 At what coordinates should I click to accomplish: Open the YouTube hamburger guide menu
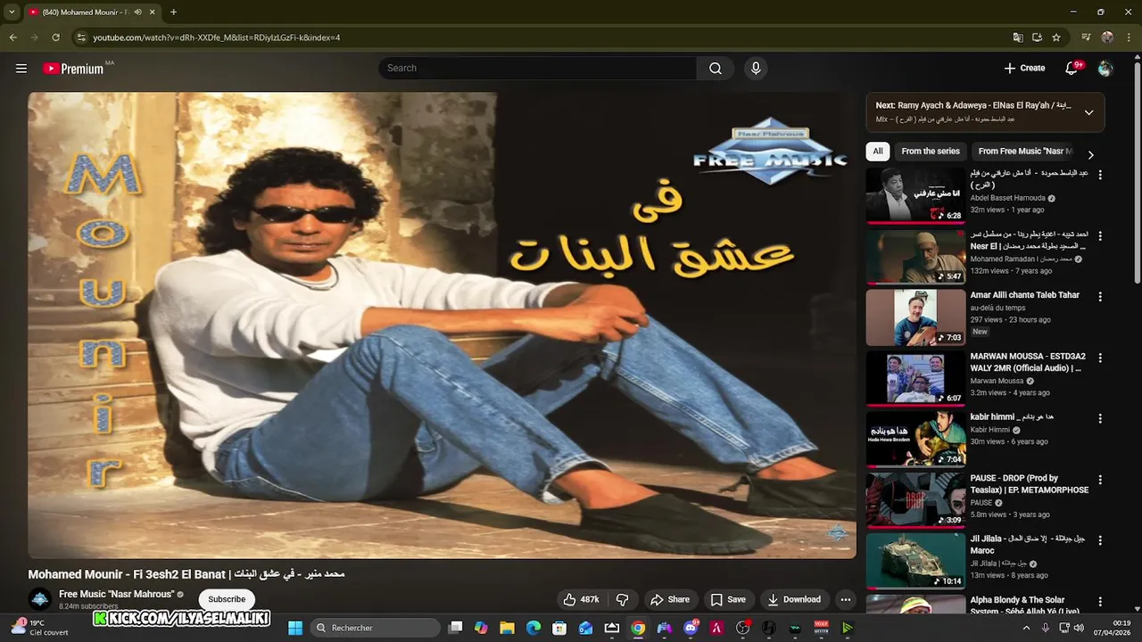[21, 68]
